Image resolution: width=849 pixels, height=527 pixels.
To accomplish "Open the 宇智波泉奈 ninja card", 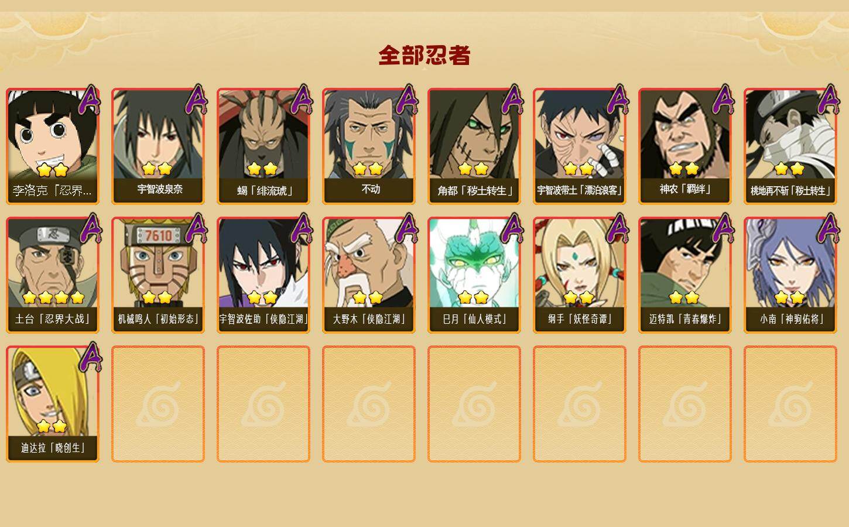I will pos(158,146).
